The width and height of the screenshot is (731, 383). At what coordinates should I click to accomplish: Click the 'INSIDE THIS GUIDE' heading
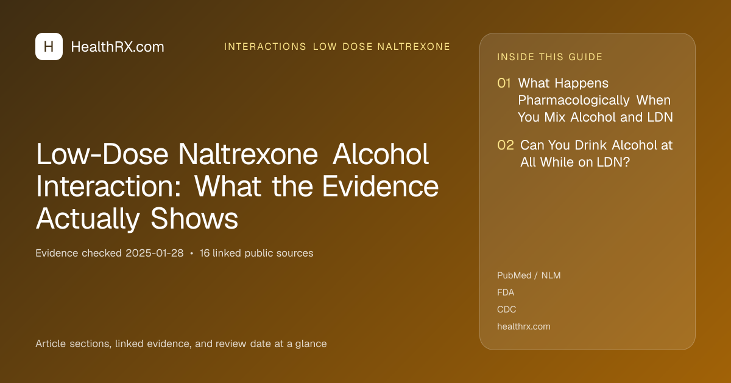point(550,57)
